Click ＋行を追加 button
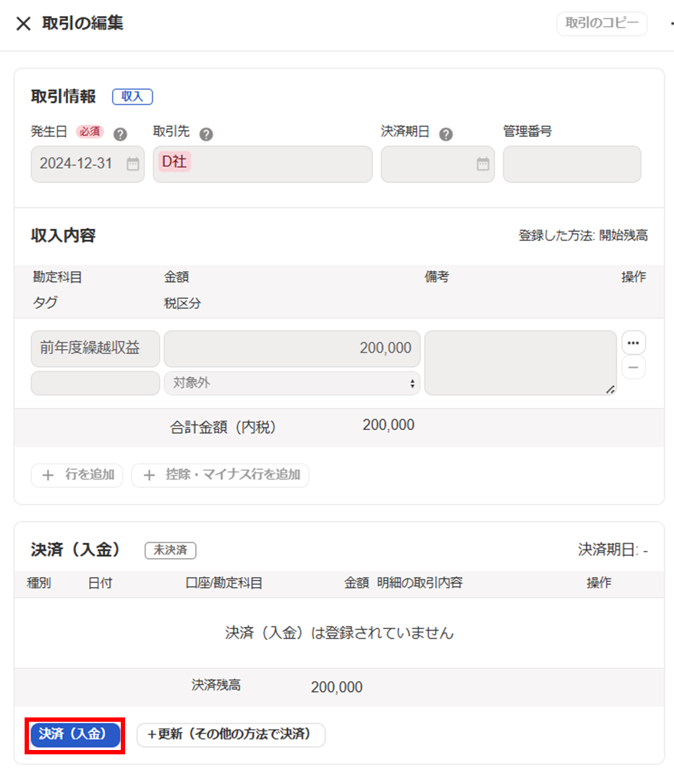Screen dimensions: 674x771 (x=77, y=476)
